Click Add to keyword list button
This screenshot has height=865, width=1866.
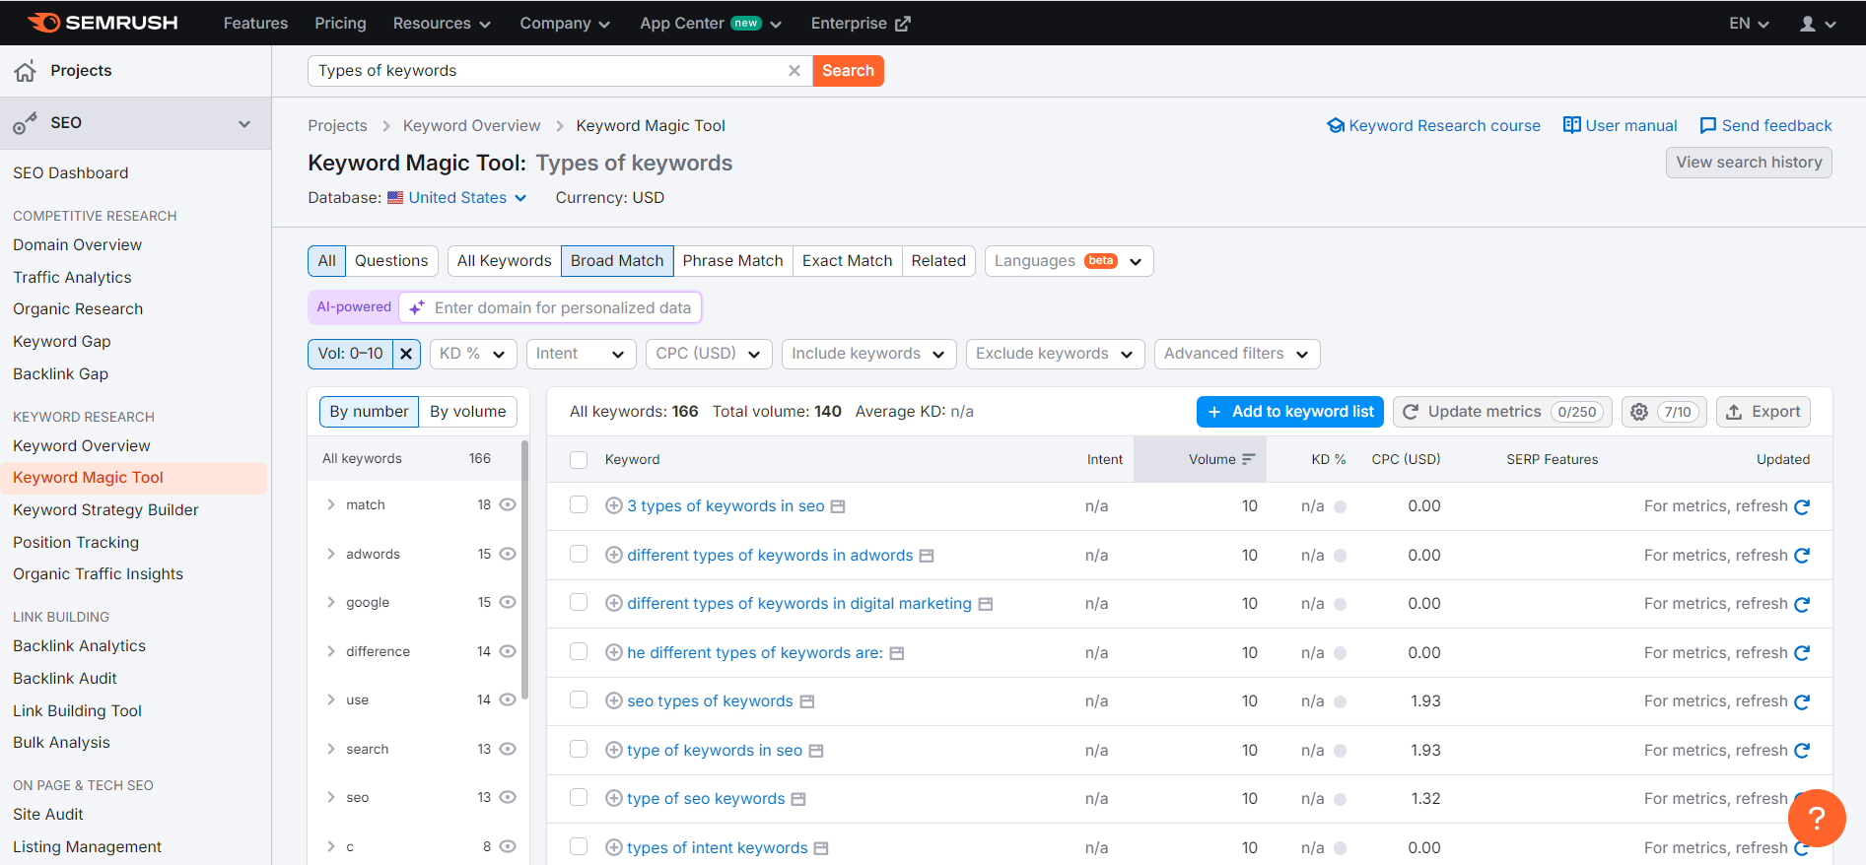pyautogui.click(x=1289, y=412)
